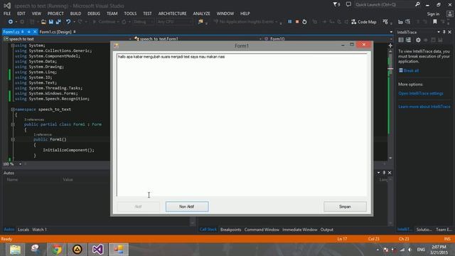Click Simpan button in Form1
Viewport: 455px width, 256px height.
click(345, 207)
